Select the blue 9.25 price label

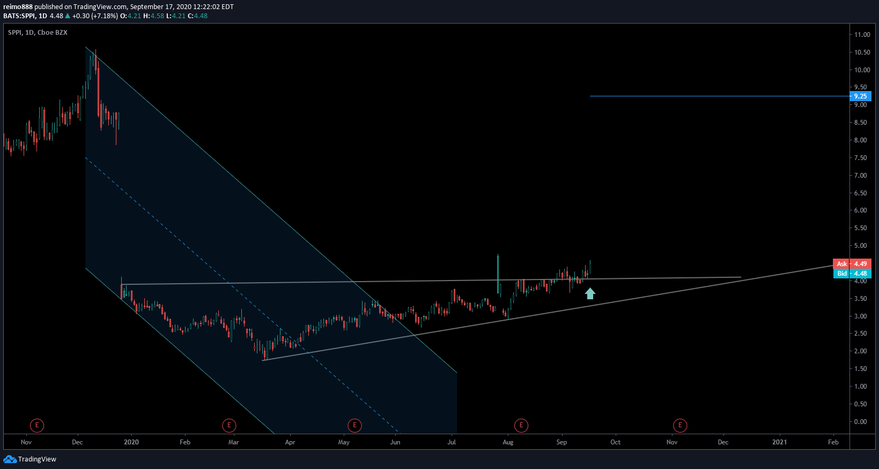click(x=861, y=96)
